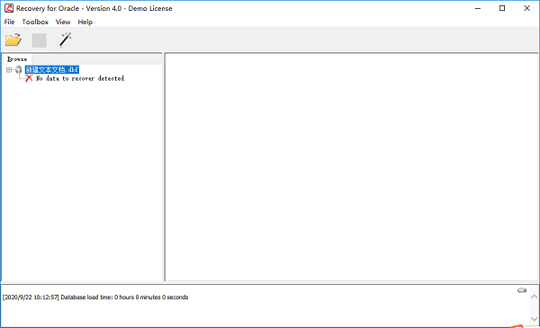The width and height of the screenshot is (540, 328).
Task: Minimize the Recovery for Oracle window
Action: click(478, 8)
